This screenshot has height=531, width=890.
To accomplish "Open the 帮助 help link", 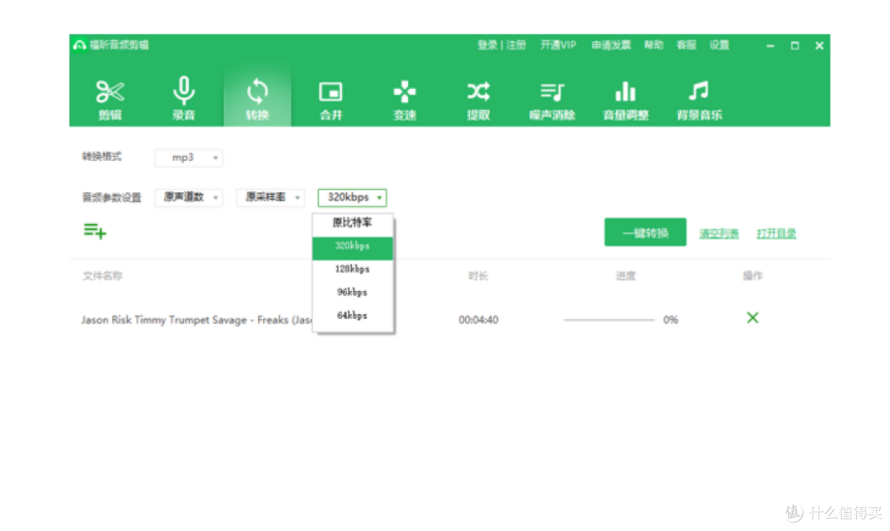I will click(653, 45).
